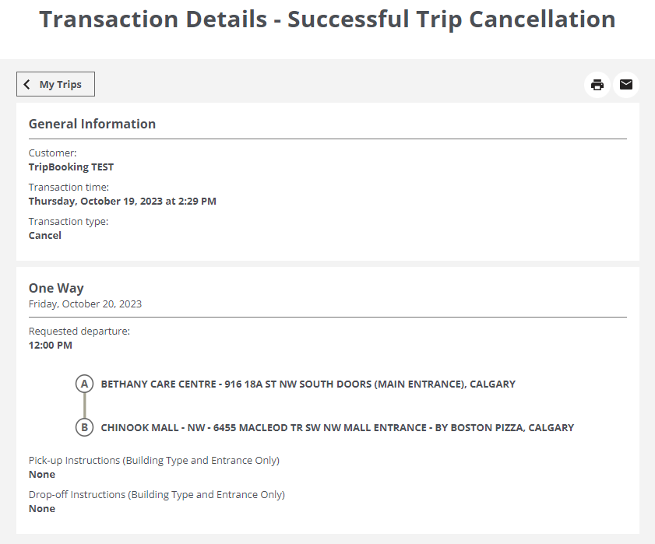Click the route line connecting stops A and B
Screen dimensions: 655x544
coord(85,405)
